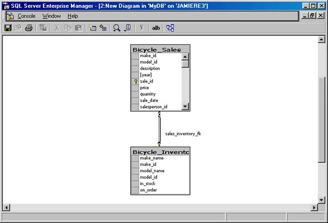Click Bicycle_Sales table scroll up arrow
Image resolution: width=328 pixels, height=223 pixels.
pos(185,57)
